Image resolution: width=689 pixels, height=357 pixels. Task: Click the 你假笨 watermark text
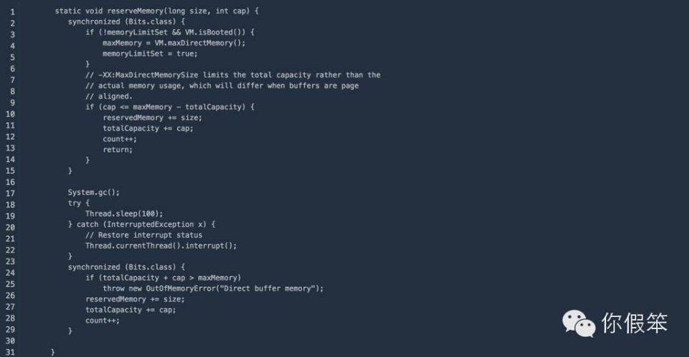635,323
